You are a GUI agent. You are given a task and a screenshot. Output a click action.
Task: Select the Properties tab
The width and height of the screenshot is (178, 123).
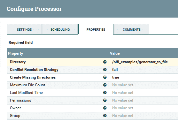click(x=96, y=29)
